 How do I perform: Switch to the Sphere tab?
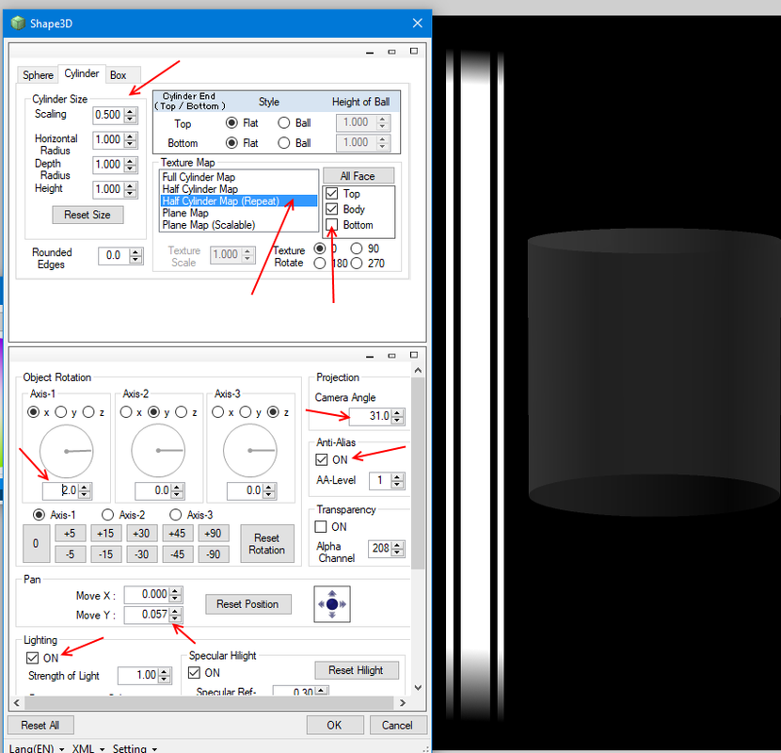(x=38, y=74)
